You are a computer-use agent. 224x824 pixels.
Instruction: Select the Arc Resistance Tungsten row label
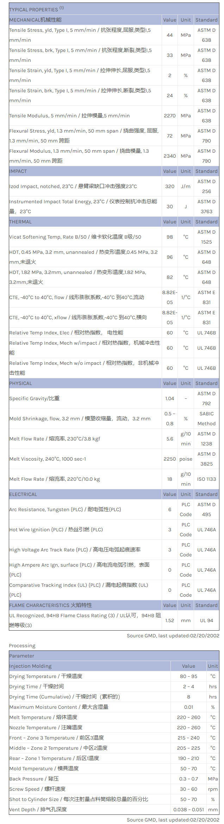(65, 510)
